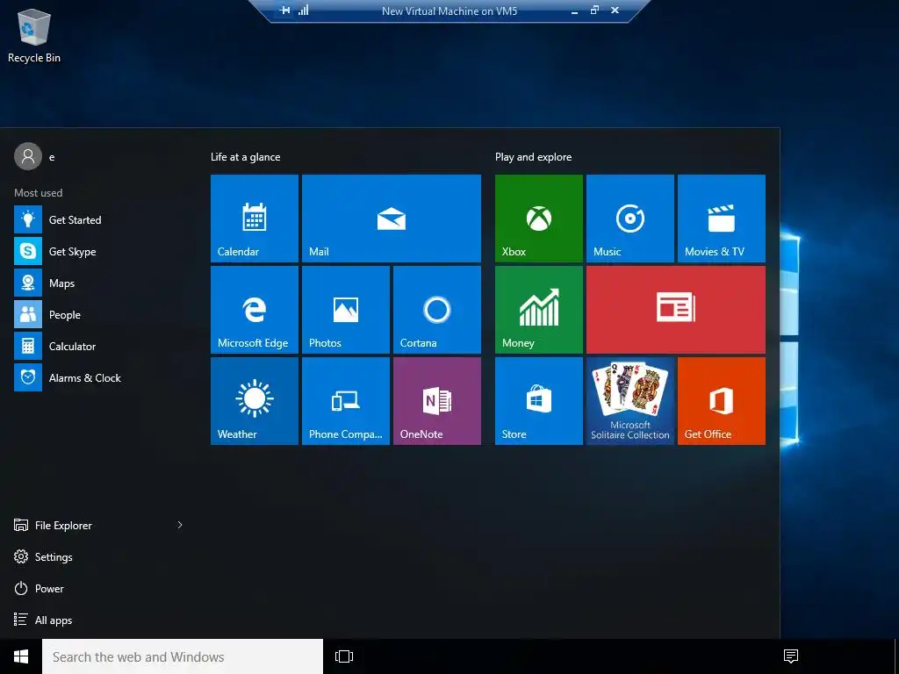Open the Music tile
Image resolution: width=899 pixels, height=674 pixels.
tap(630, 219)
